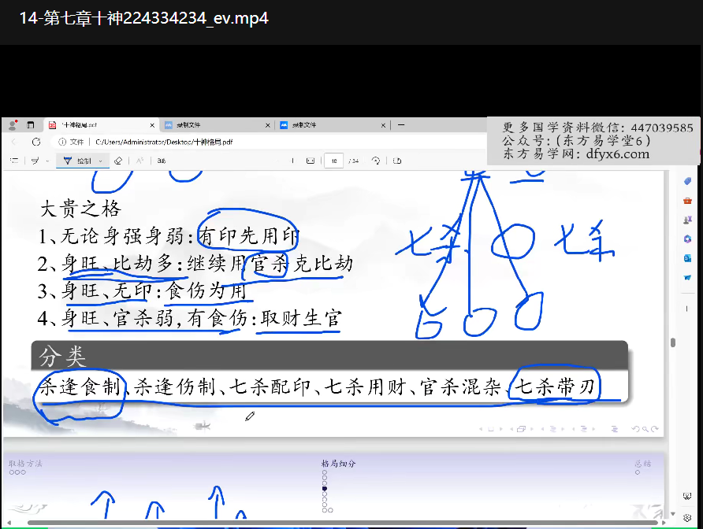Expand highlighter color options arrow
Viewport: 703px width, 529px height.
point(47,161)
